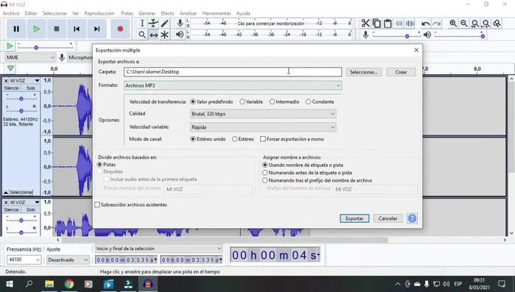Viewport: 515px width, 292px height.
Task: Select Numerando antes de la etiqueta o pista
Action: 307,172
